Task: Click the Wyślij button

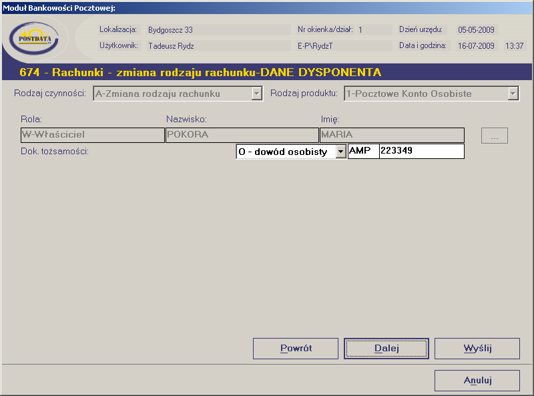Action: 477,349
